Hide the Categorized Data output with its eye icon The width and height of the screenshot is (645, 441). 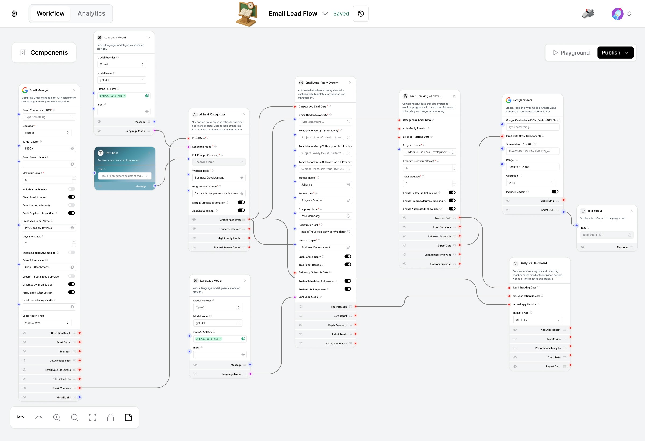[194, 219]
